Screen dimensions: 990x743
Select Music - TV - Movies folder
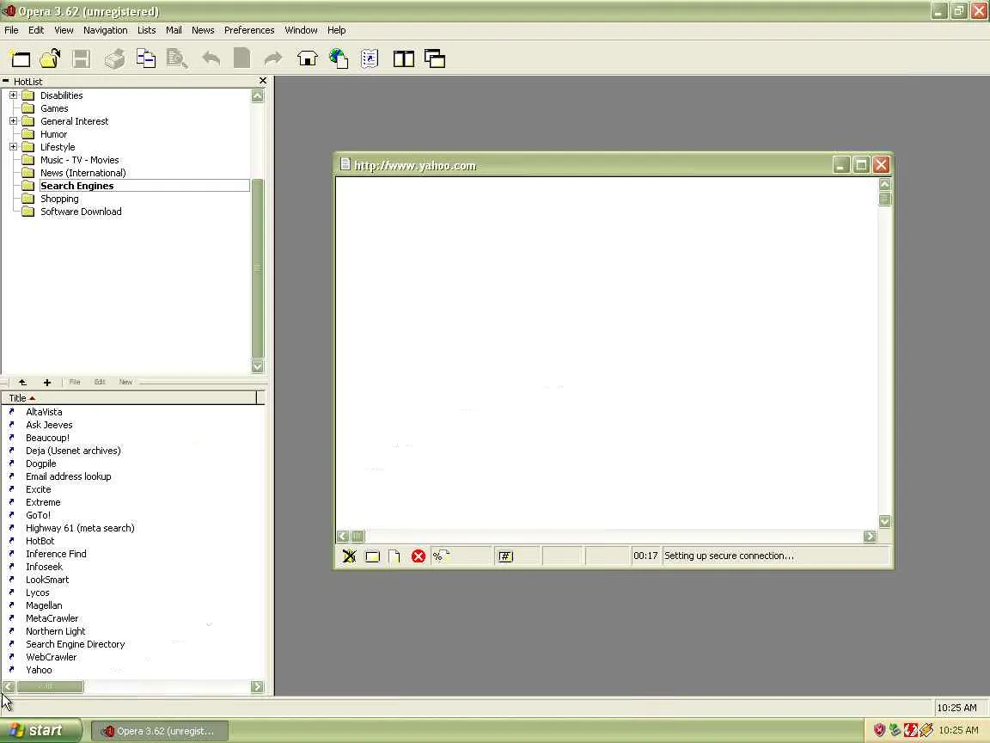[x=80, y=160]
